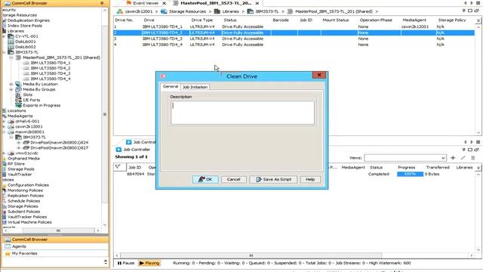The width and height of the screenshot is (483, 272).
Task: Click the I/E Ports icon
Action: (18, 100)
